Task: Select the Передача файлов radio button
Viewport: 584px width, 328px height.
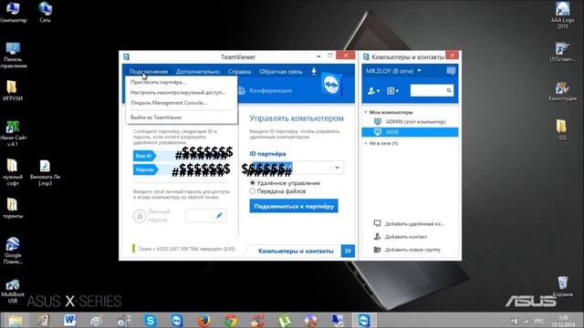Action: click(x=253, y=191)
